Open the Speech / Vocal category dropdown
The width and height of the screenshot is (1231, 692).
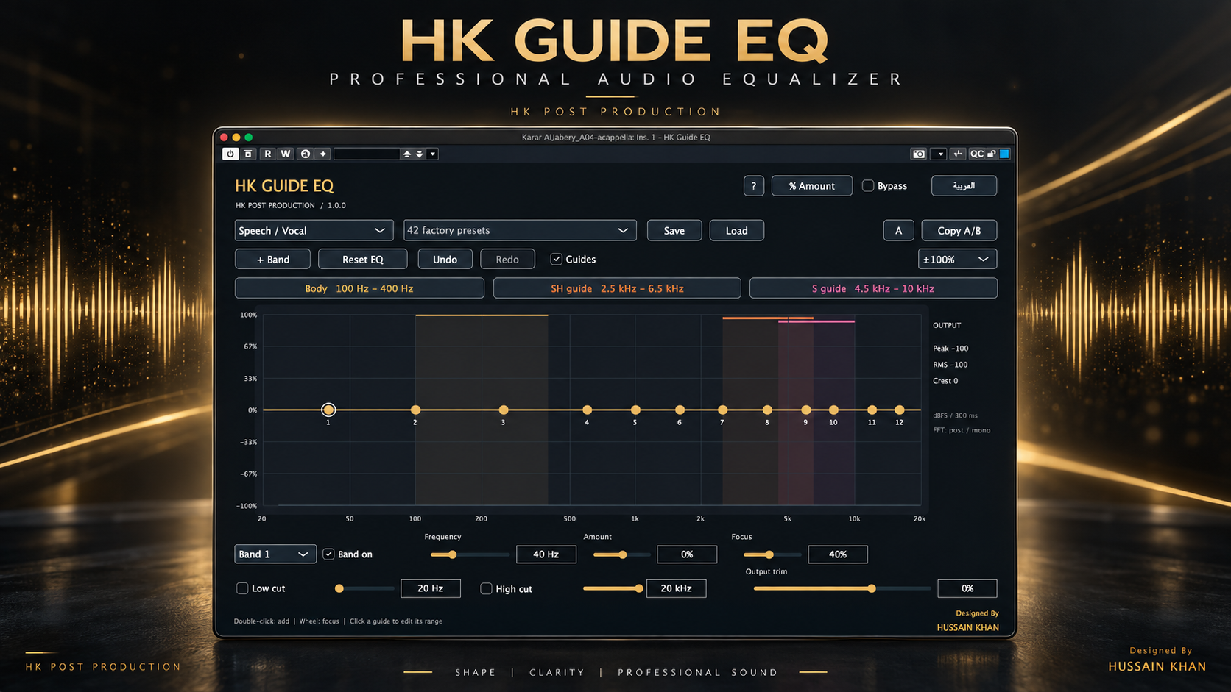click(x=314, y=231)
